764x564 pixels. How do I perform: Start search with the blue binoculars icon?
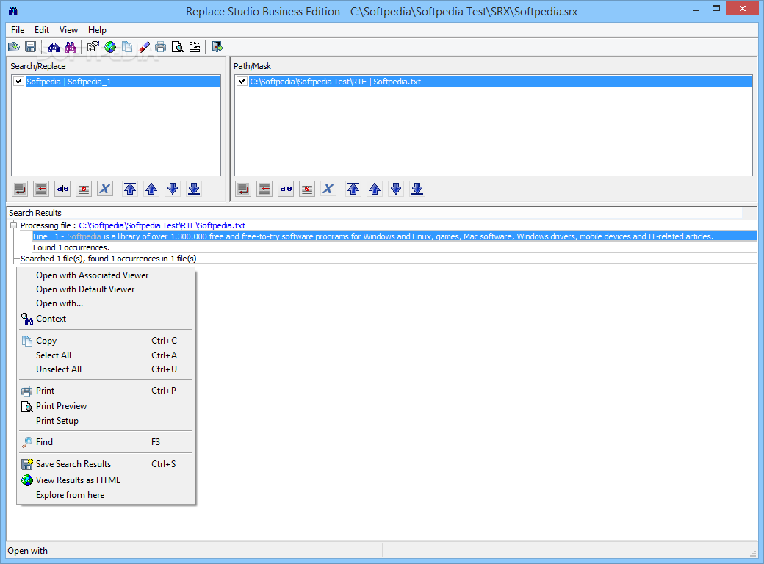[54, 47]
